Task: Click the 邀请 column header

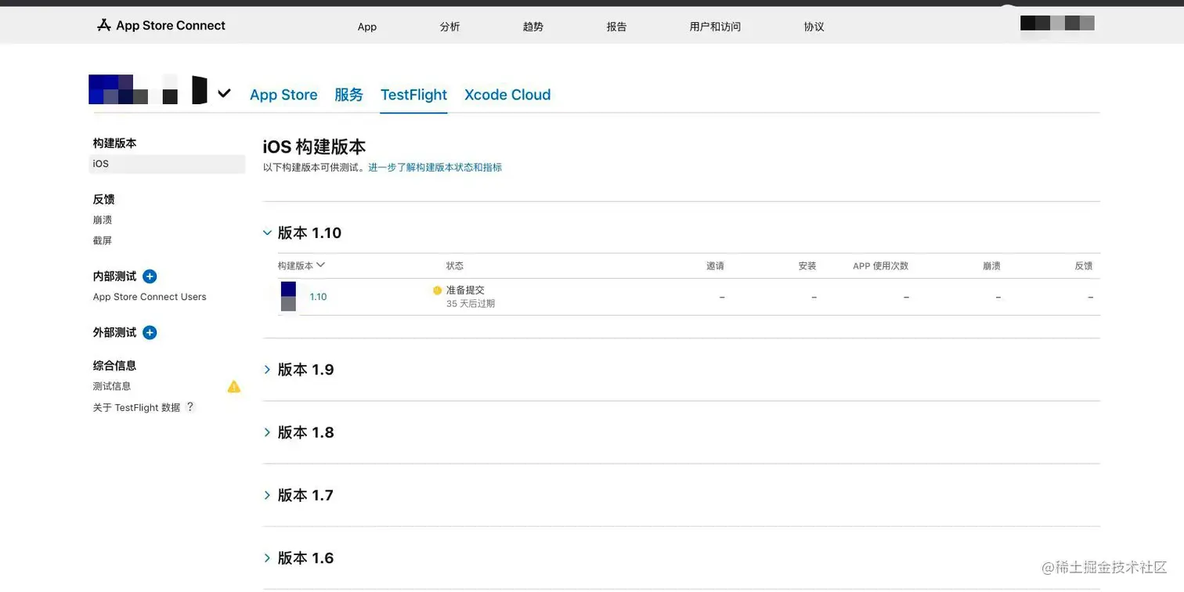Action: click(x=715, y=266)
